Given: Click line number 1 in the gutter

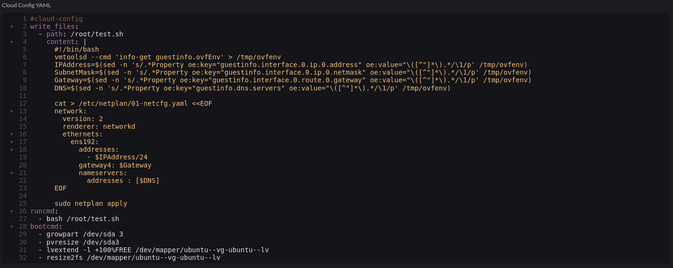Looking at the screenshot, I should pos(25,19).
